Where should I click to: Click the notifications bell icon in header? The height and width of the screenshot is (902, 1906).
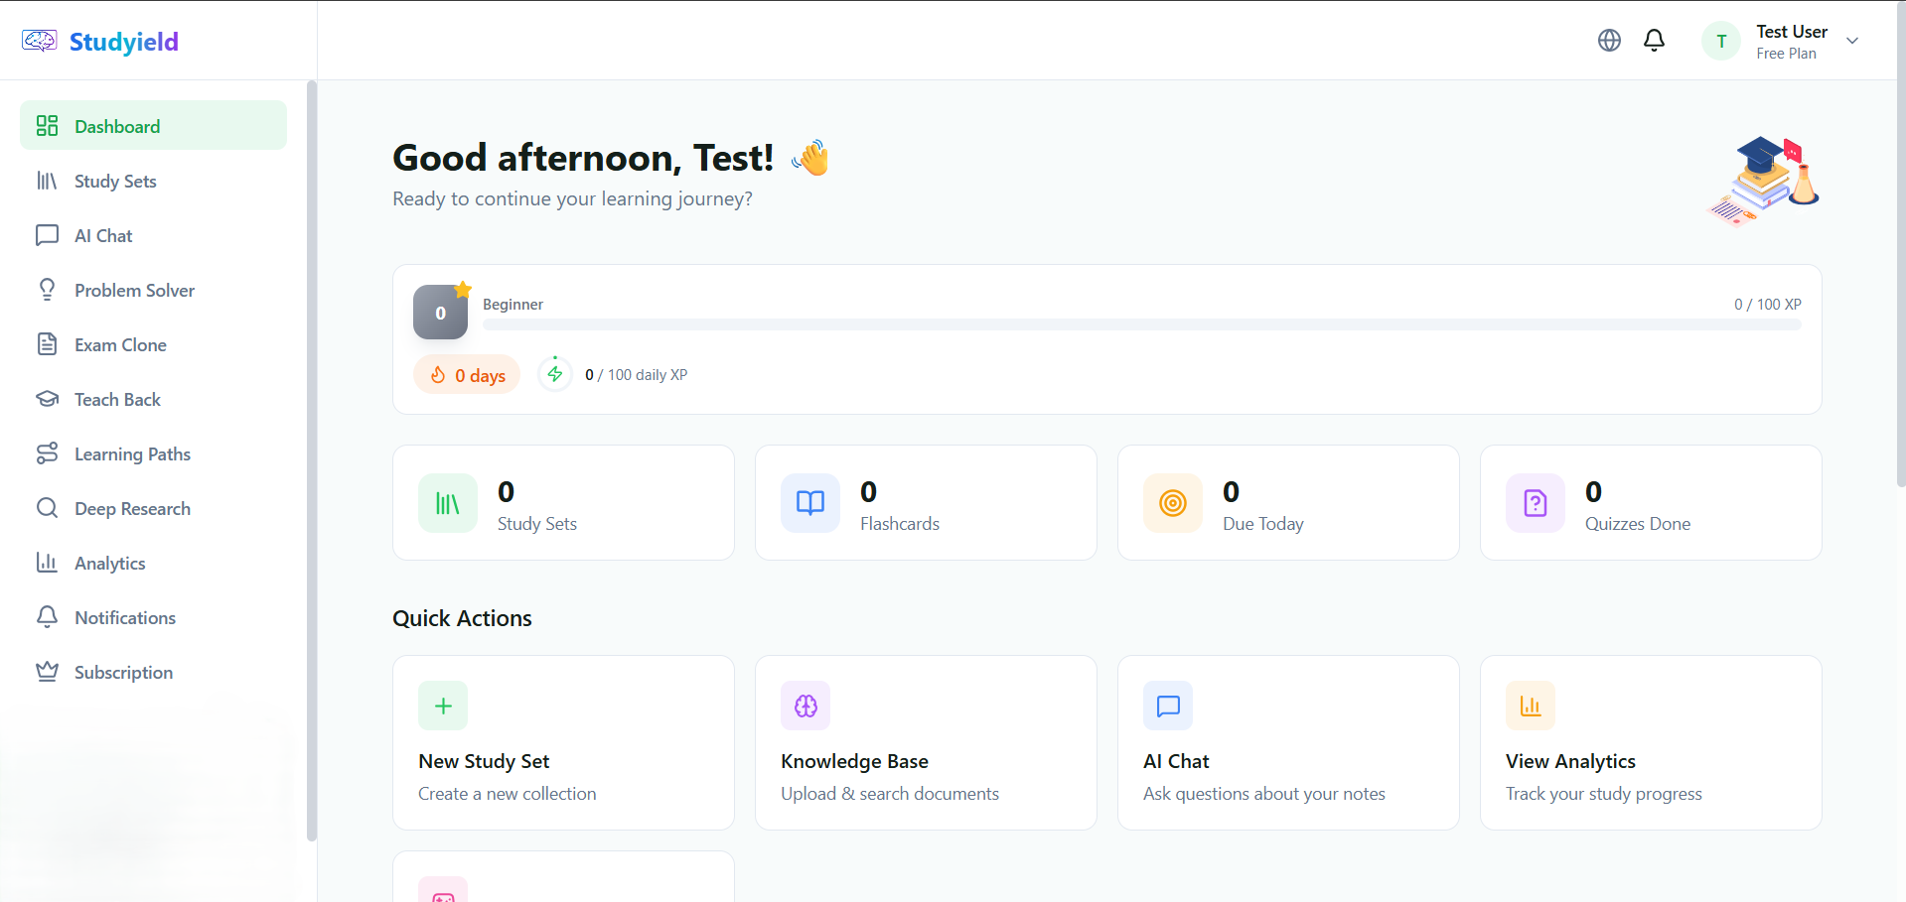pyautogui.click(x=1654, y=40)
